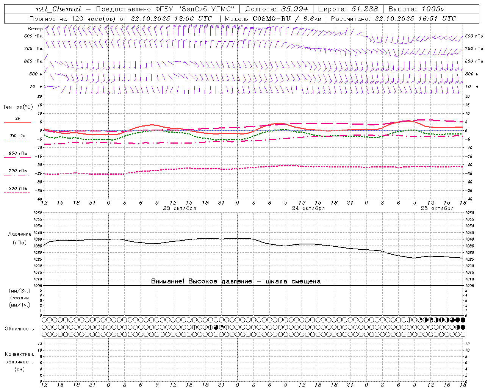Screen dimensions: 485x388
Task: Select the 'Предоставлено ФГБУ "ЗапСиб УГМС"' header text
Action: click(x=165, y=9)
